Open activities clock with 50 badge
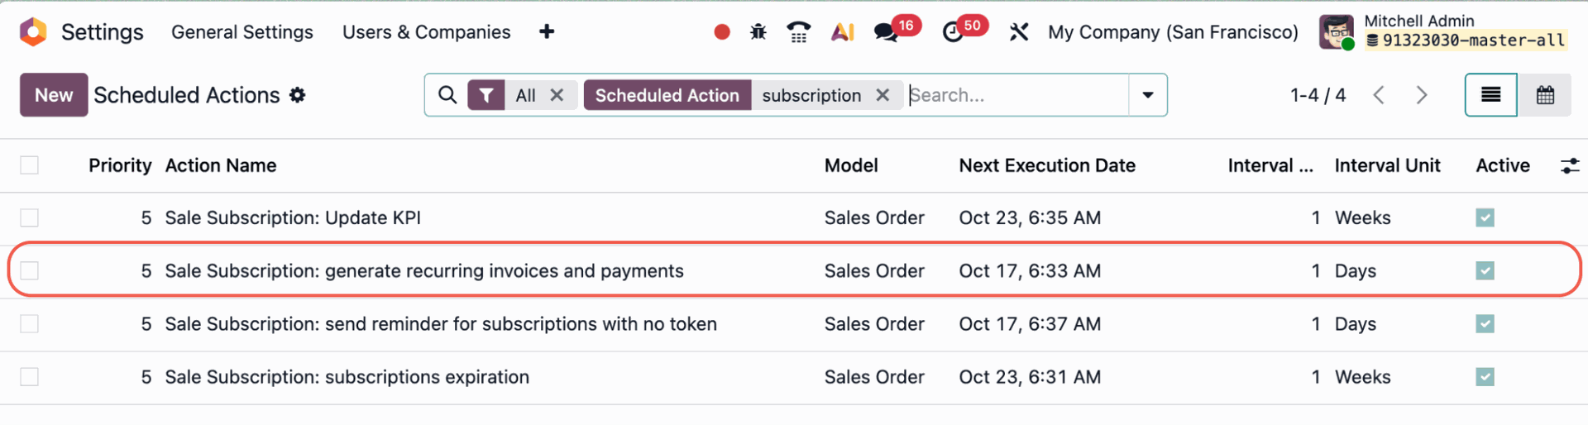The height and width of the screenshot is (425, 1588). pyautogui.click(x=953, y=32)
